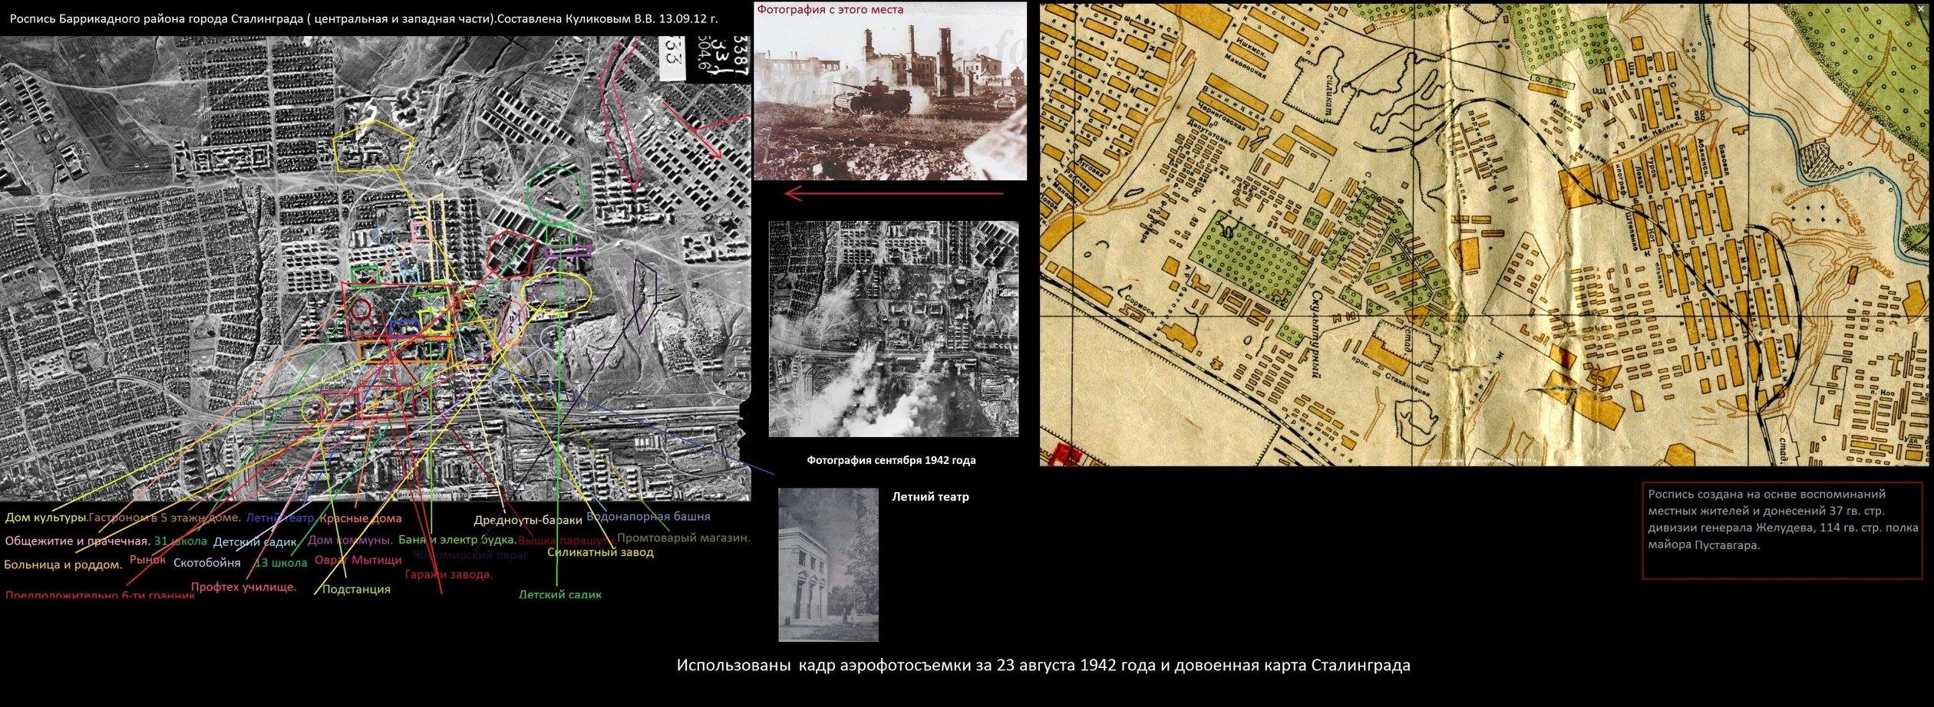Click the note starting 'Роспись создана на основе воспоминаний'
The width and height of the screenshot is (1934, 707).
tap(1784, 520)
